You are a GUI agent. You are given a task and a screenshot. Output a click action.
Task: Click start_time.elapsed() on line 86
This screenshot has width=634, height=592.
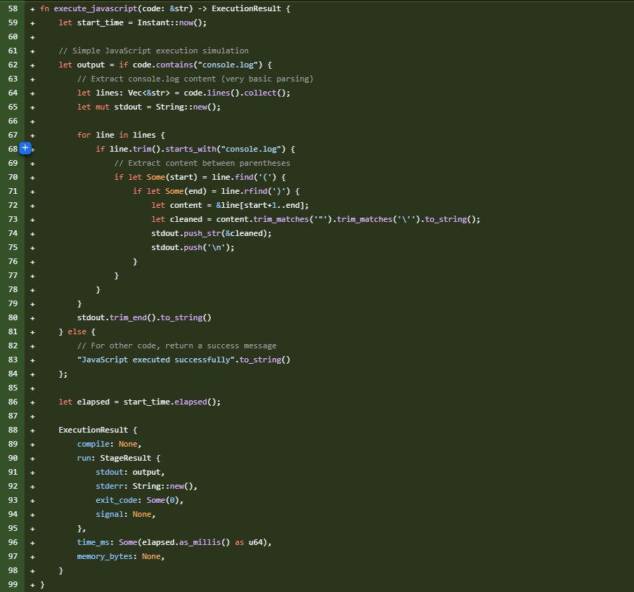[x=172, y=402]
